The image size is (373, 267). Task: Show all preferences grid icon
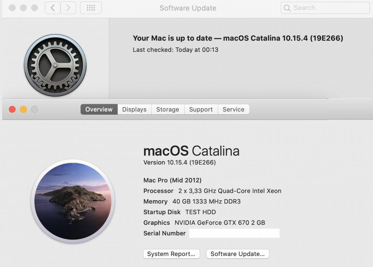tap(91, 8)
